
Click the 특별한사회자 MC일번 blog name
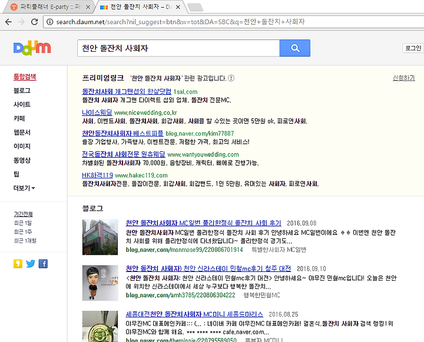[279, 250]
